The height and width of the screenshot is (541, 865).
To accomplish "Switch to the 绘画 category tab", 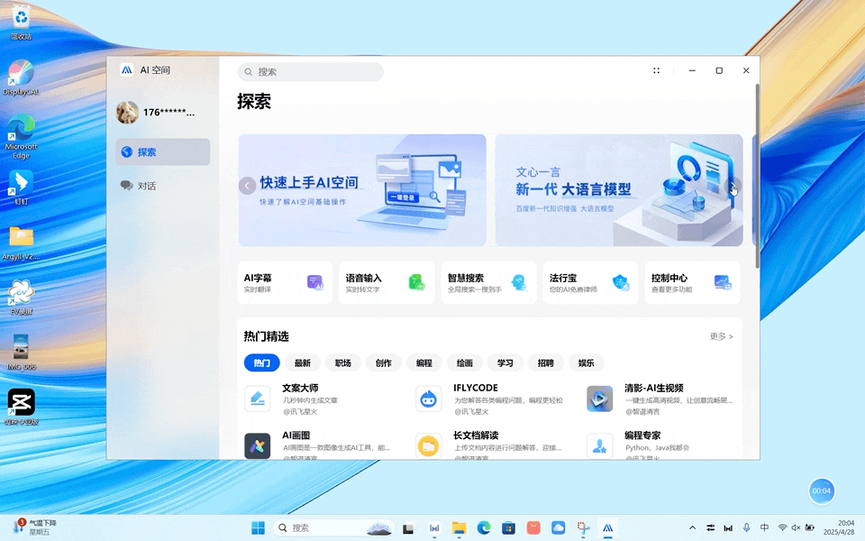I will point(465,362).
